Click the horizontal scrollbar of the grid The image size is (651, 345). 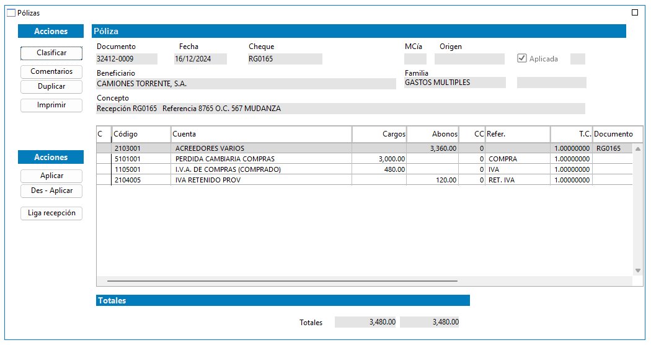282,281
